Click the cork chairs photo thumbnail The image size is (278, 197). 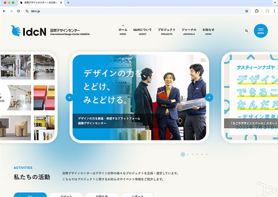pos(15,128)
